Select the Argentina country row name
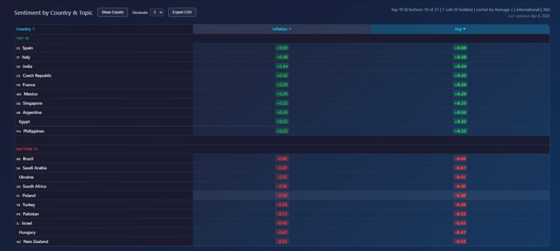Screen dimensions: 560x251 click(x=32, y=112)
